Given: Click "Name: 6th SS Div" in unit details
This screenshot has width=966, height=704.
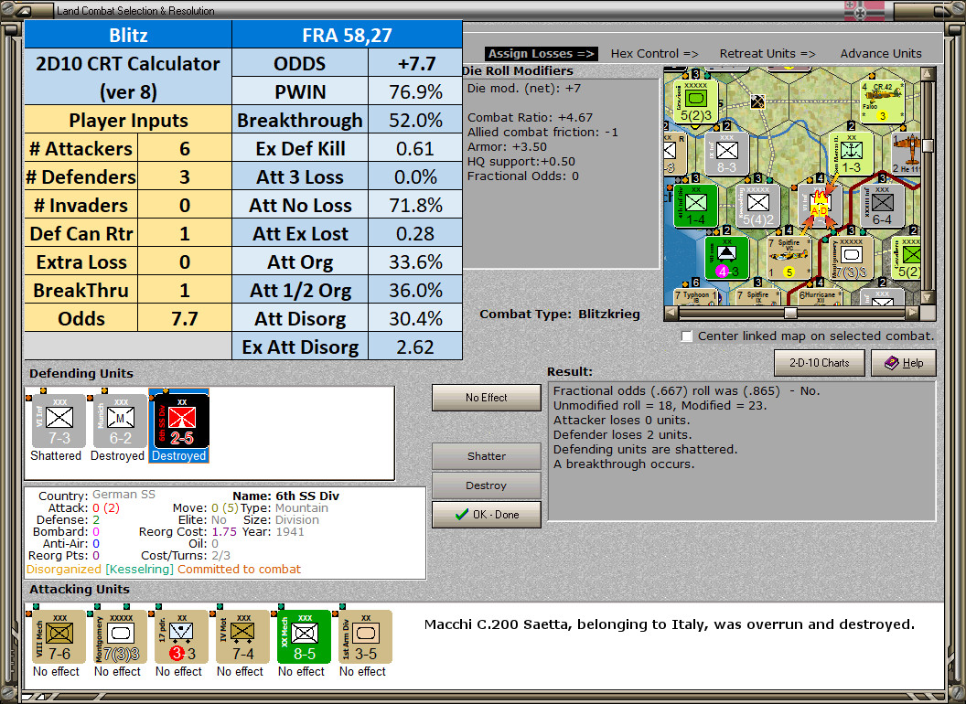Looking at the screenshot, I should [285, 496].
